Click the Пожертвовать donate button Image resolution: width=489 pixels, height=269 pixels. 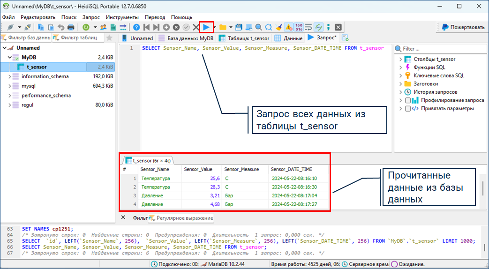pos(462,27)
